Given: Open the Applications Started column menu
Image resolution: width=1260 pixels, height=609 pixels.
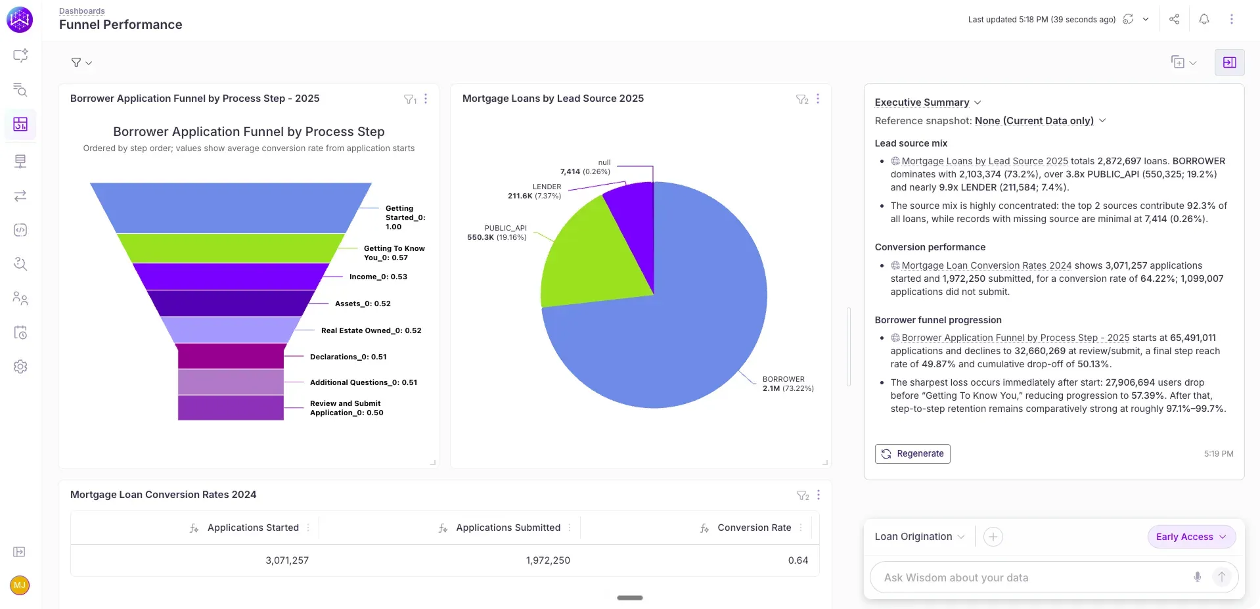Looking at the screenshot, I should 308,528.
